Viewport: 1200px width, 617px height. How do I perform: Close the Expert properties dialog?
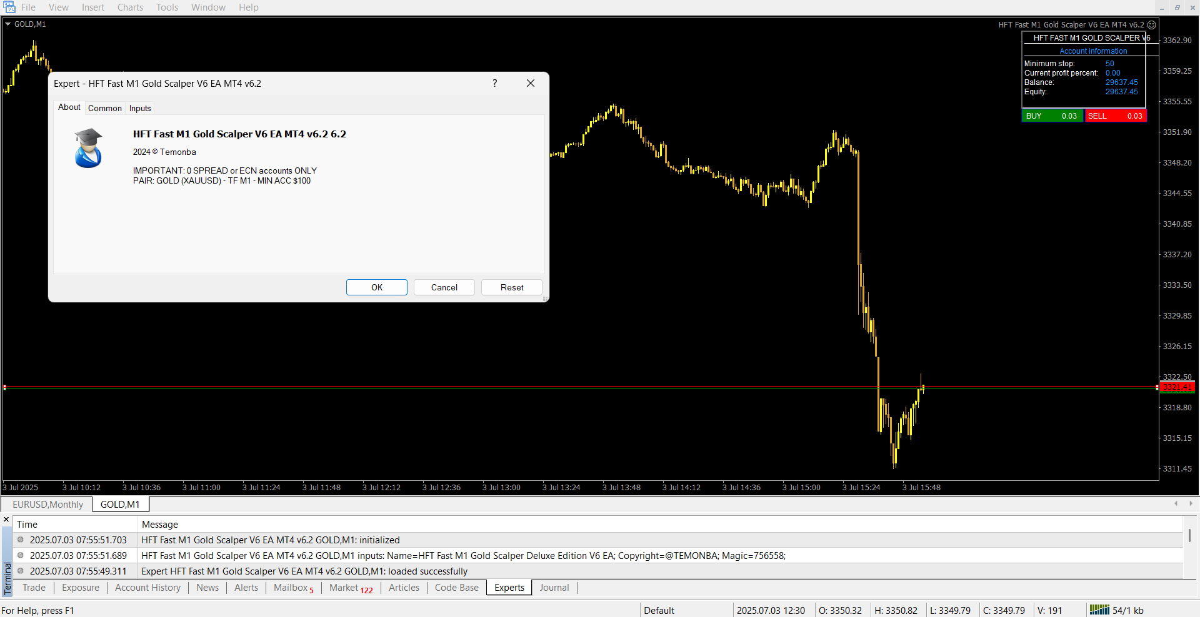point(530,83)
